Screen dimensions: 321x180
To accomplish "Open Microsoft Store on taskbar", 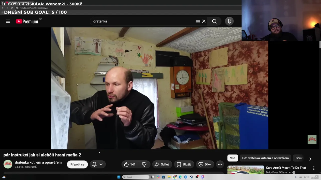I will pyautogui.click(x=164, y=177).
